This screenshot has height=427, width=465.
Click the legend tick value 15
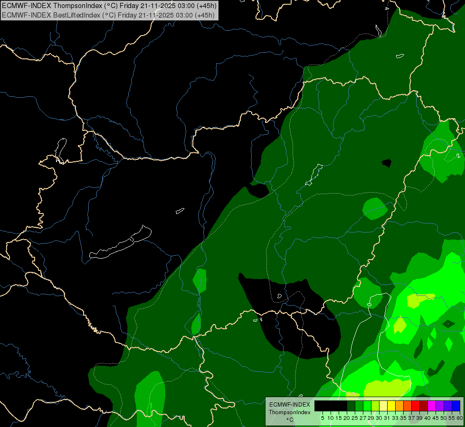click(339, 418)
